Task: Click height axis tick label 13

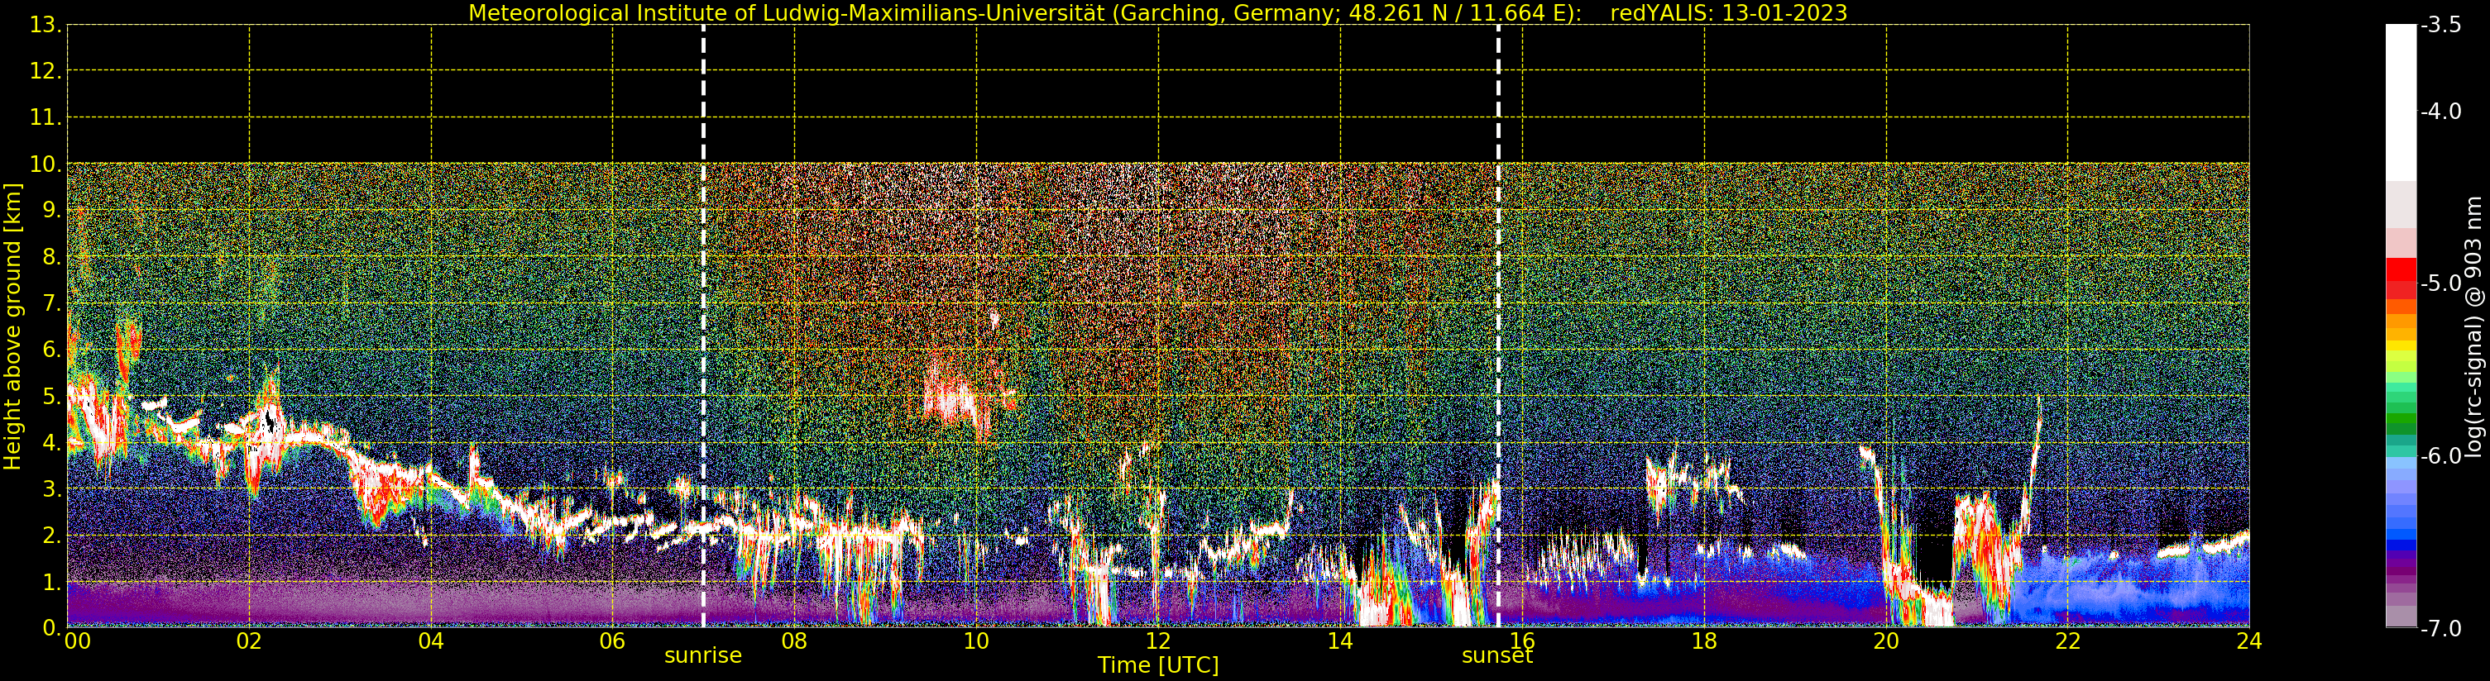Action: (x=45, y=25)
